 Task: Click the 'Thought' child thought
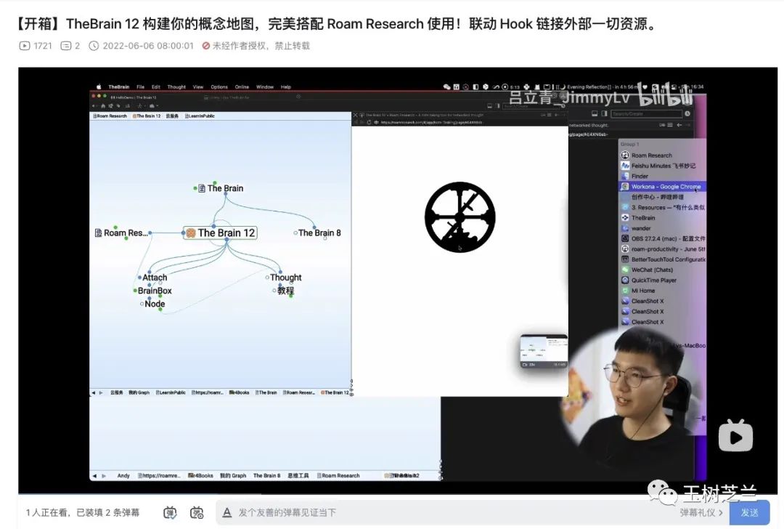285,278
